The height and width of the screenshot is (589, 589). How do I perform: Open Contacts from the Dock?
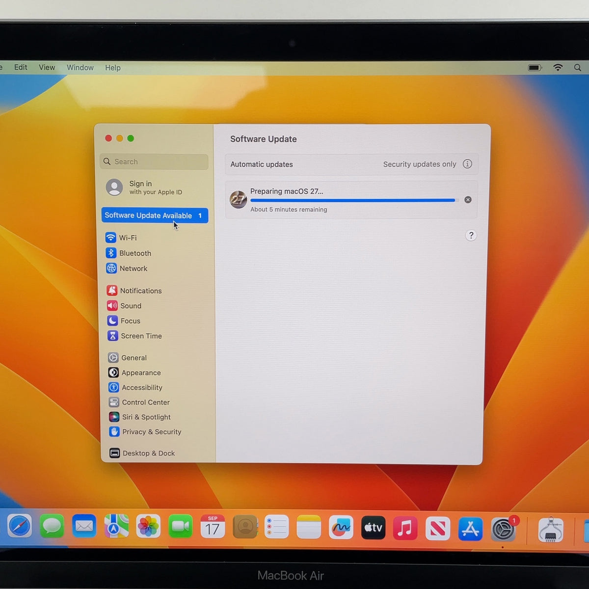tap(245, 527)
